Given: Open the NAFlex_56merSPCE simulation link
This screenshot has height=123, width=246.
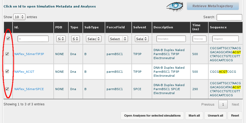Looking at the screenshot, I should (29, 89).
